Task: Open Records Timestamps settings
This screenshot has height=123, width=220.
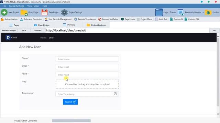Action: pos(85,19)
